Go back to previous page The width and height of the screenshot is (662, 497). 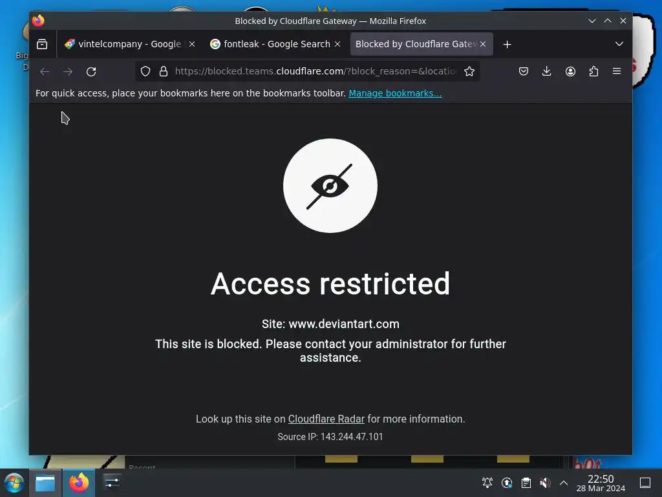click(45, 71)
